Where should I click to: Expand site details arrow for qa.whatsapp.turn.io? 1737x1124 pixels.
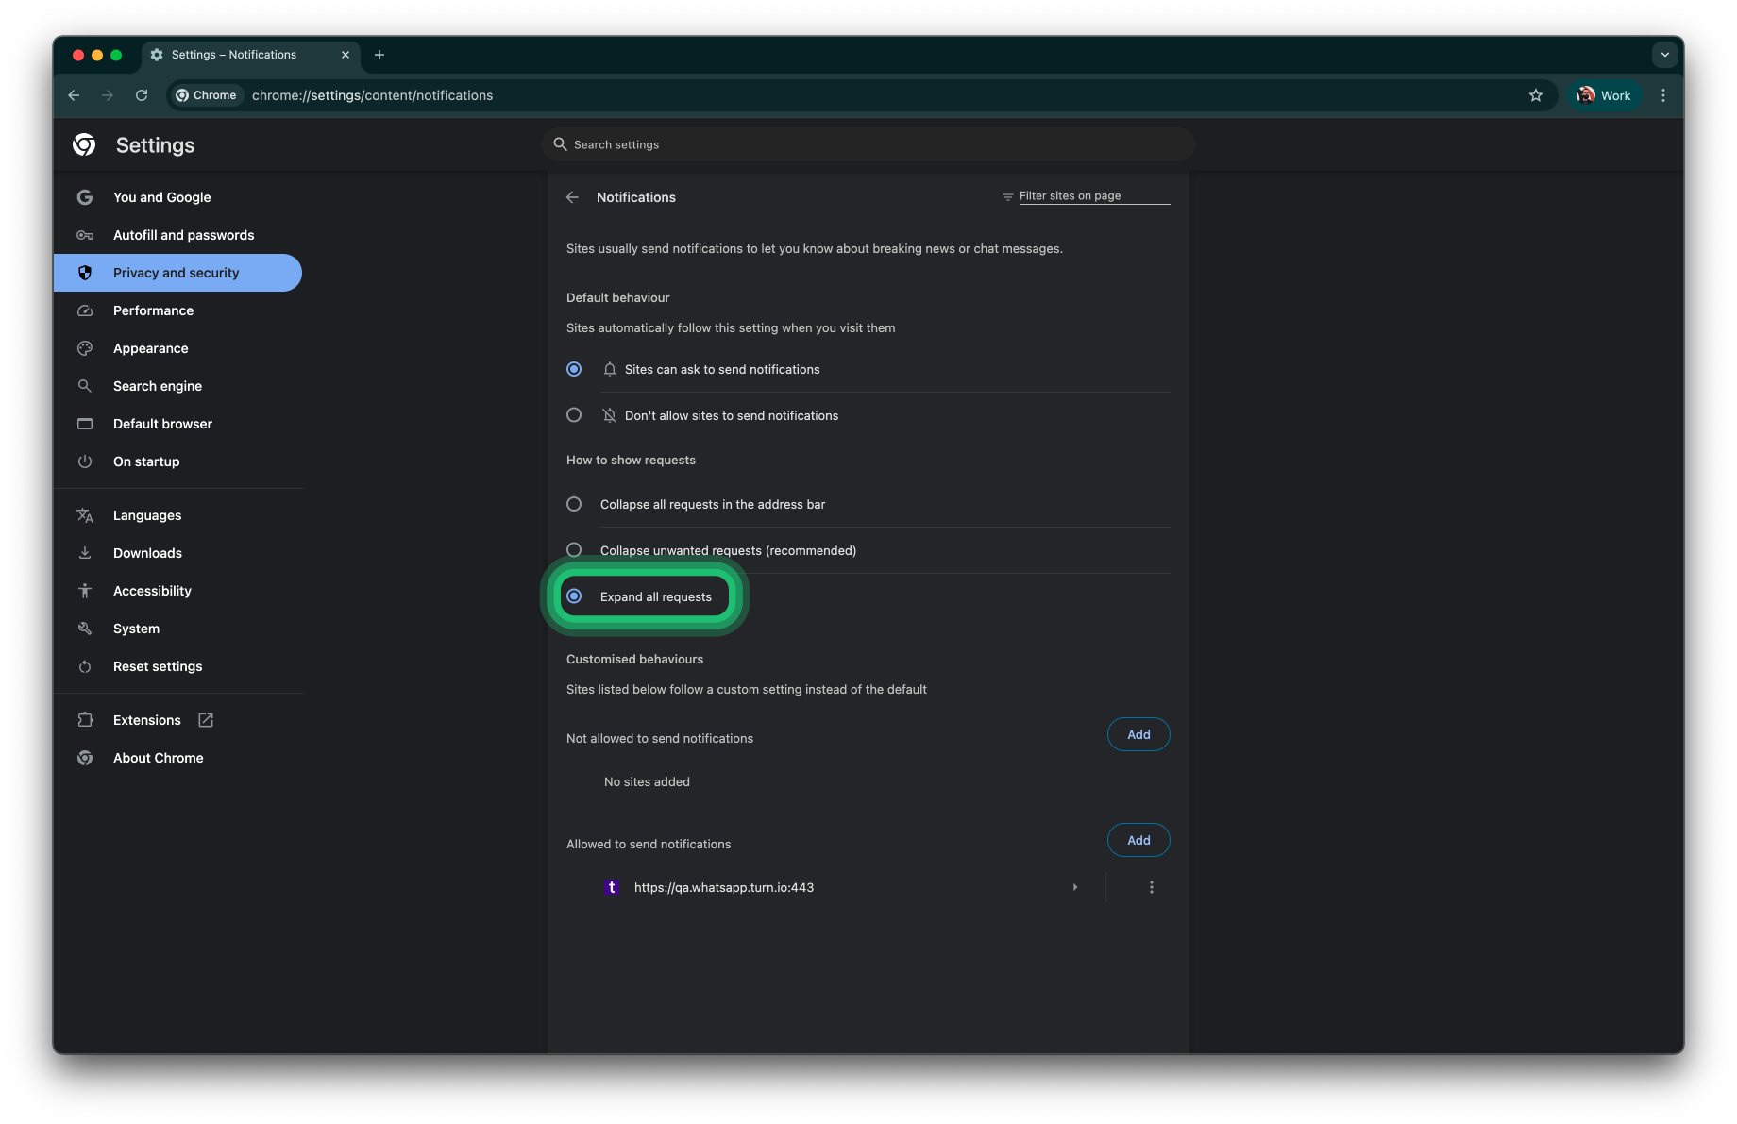[1074, 887]
